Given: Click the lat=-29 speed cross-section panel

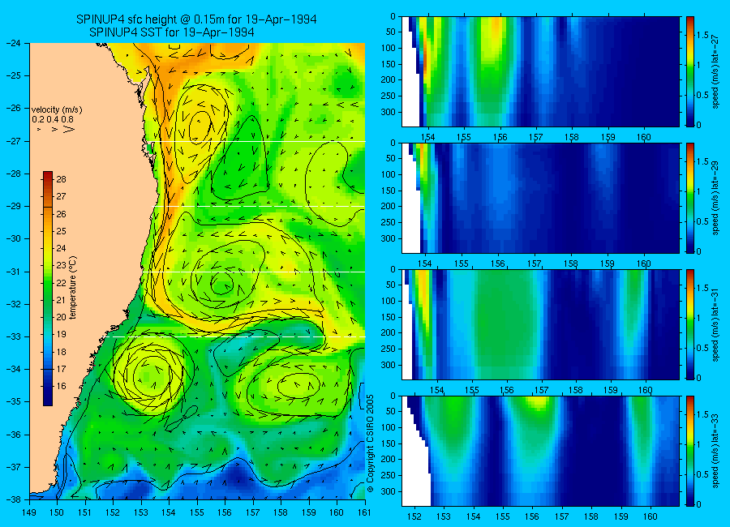Looking at the screenshot, I should pos(540,198).
